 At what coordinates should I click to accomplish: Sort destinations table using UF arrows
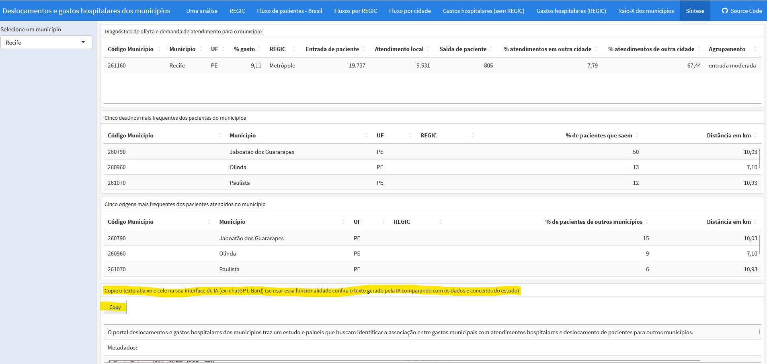pos(410,135)
